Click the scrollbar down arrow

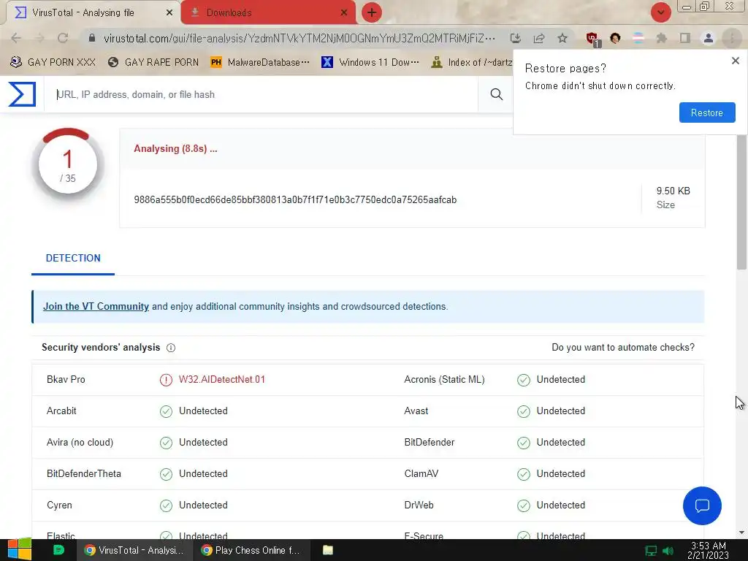[x=741, y=533]
